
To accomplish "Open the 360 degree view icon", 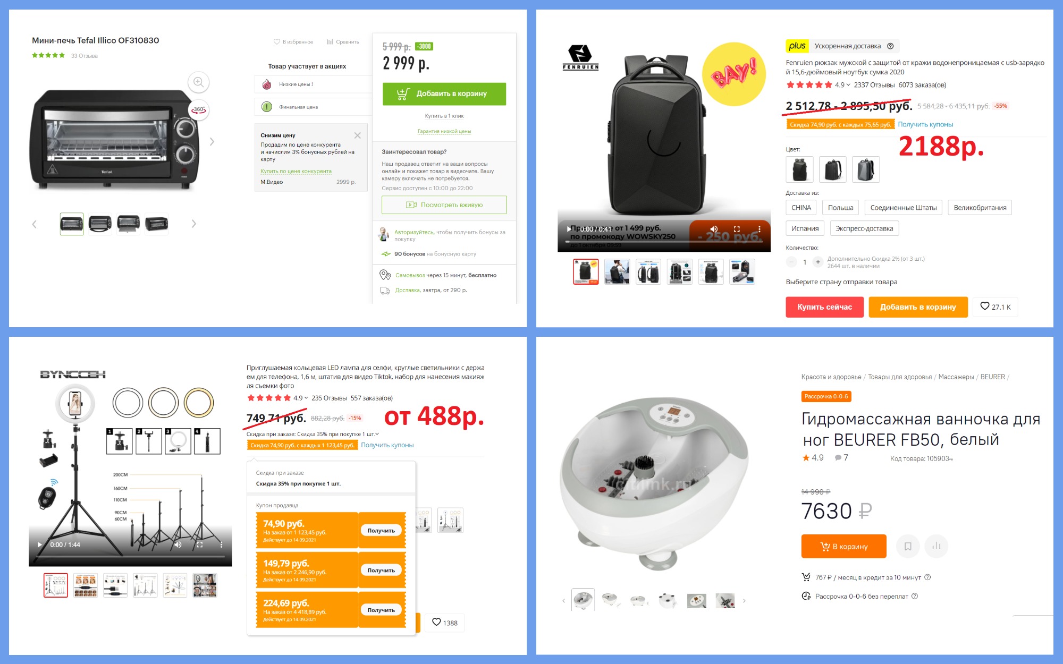I will (x=199, y=109).
